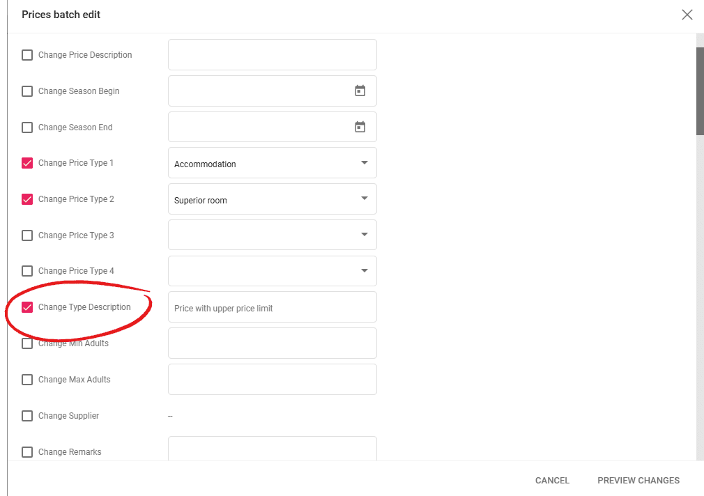
Task: Enable the Change Min Adults checkbox
Action: click(x=26, y=343)
